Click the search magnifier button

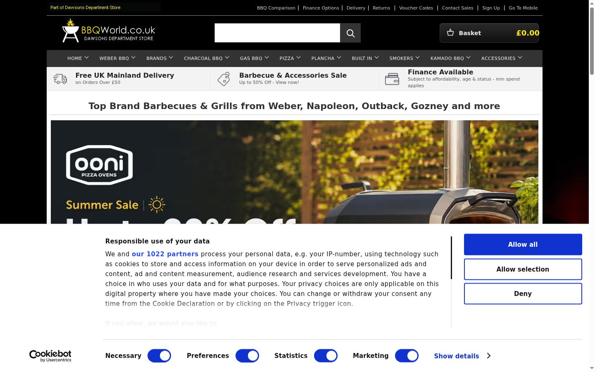tap(350, 33)
